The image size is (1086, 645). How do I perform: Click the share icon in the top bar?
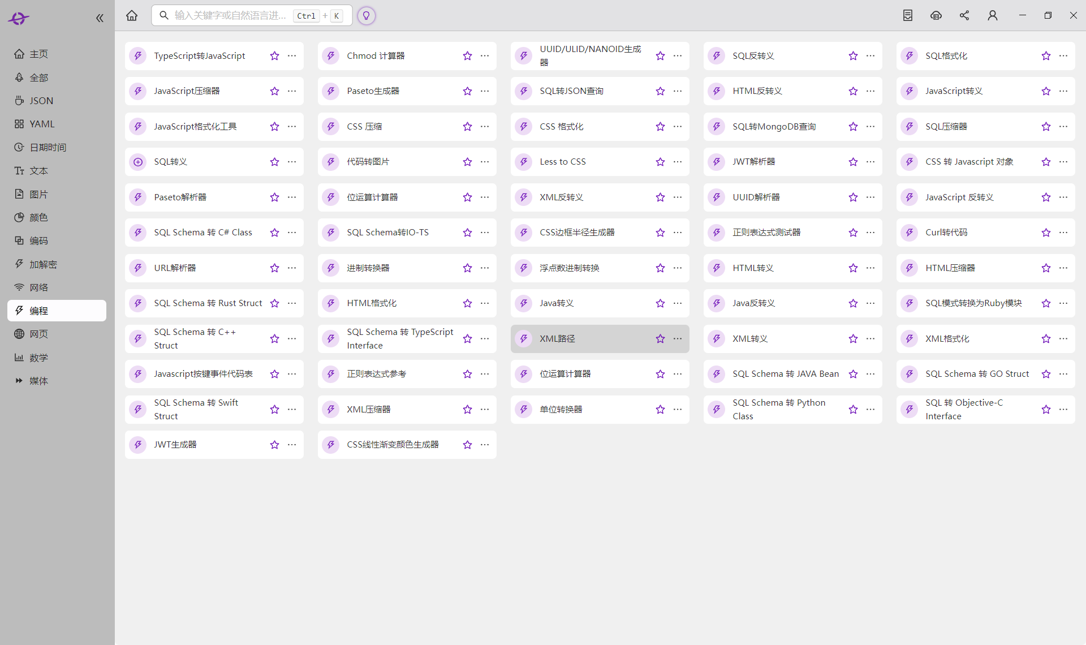(964, 15)
